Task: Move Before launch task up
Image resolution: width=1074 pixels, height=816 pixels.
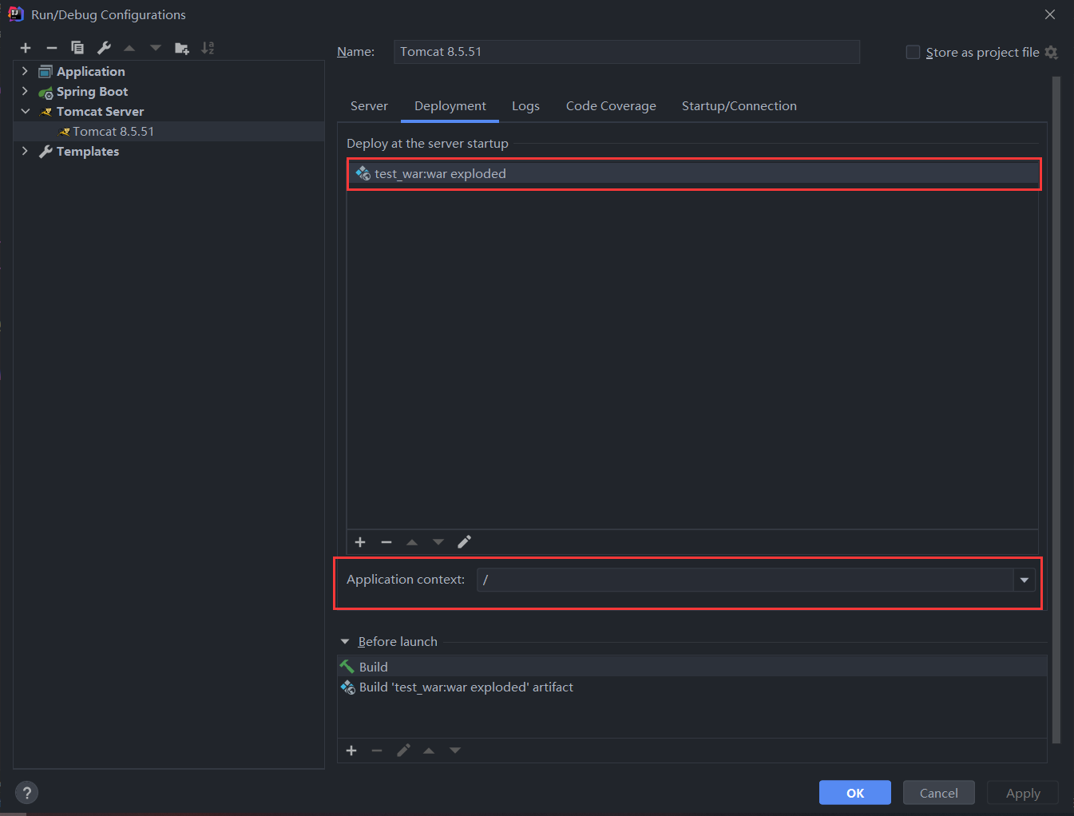Action: pos(429,751)
